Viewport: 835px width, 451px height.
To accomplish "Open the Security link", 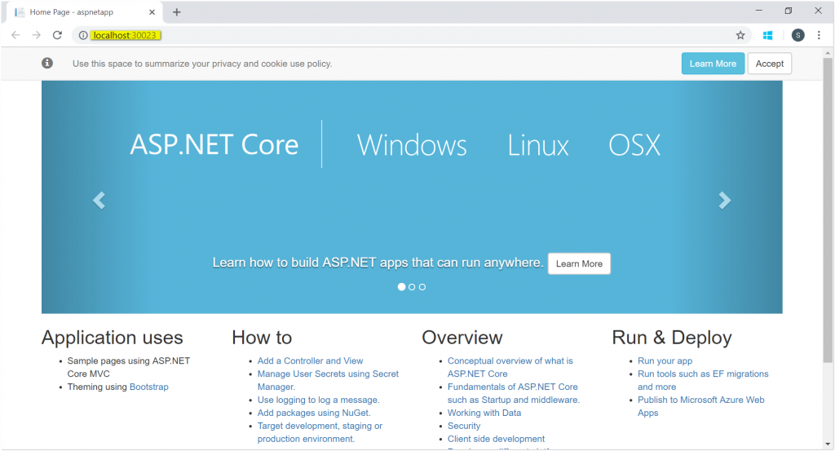I will tap(464, 426).
